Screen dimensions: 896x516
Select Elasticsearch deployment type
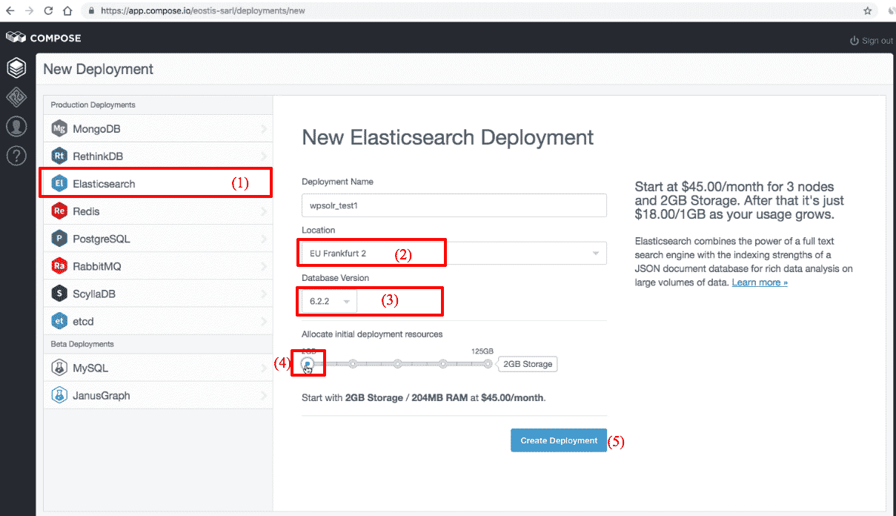click(158, 184)
